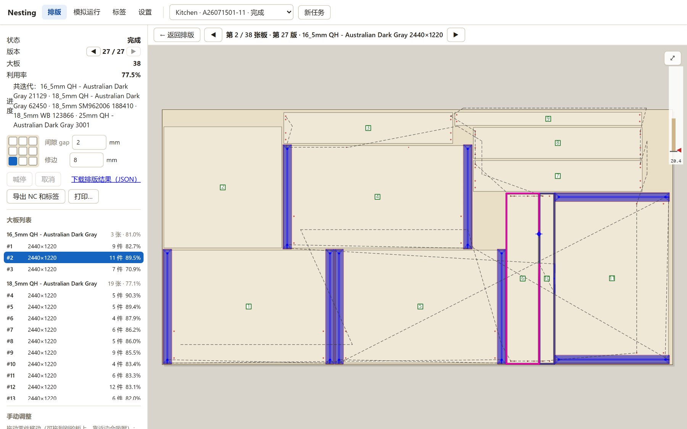The image size is (687, 429).
Task: Click the 新任务 button
Action: click(314, 12)
